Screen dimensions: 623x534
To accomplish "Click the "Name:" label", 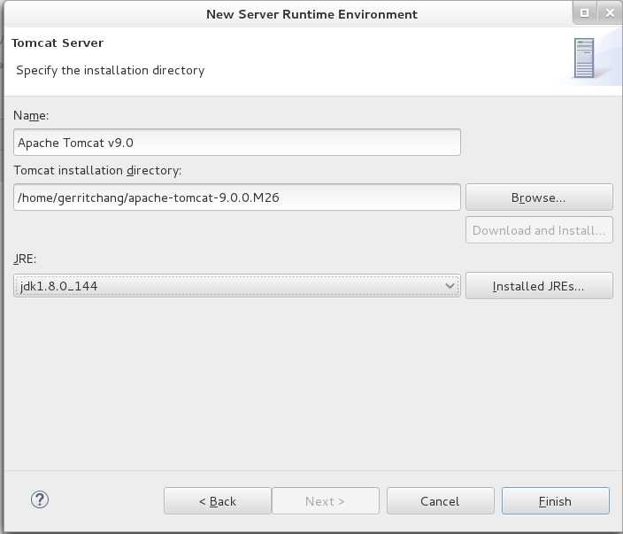I will [31, 115].
